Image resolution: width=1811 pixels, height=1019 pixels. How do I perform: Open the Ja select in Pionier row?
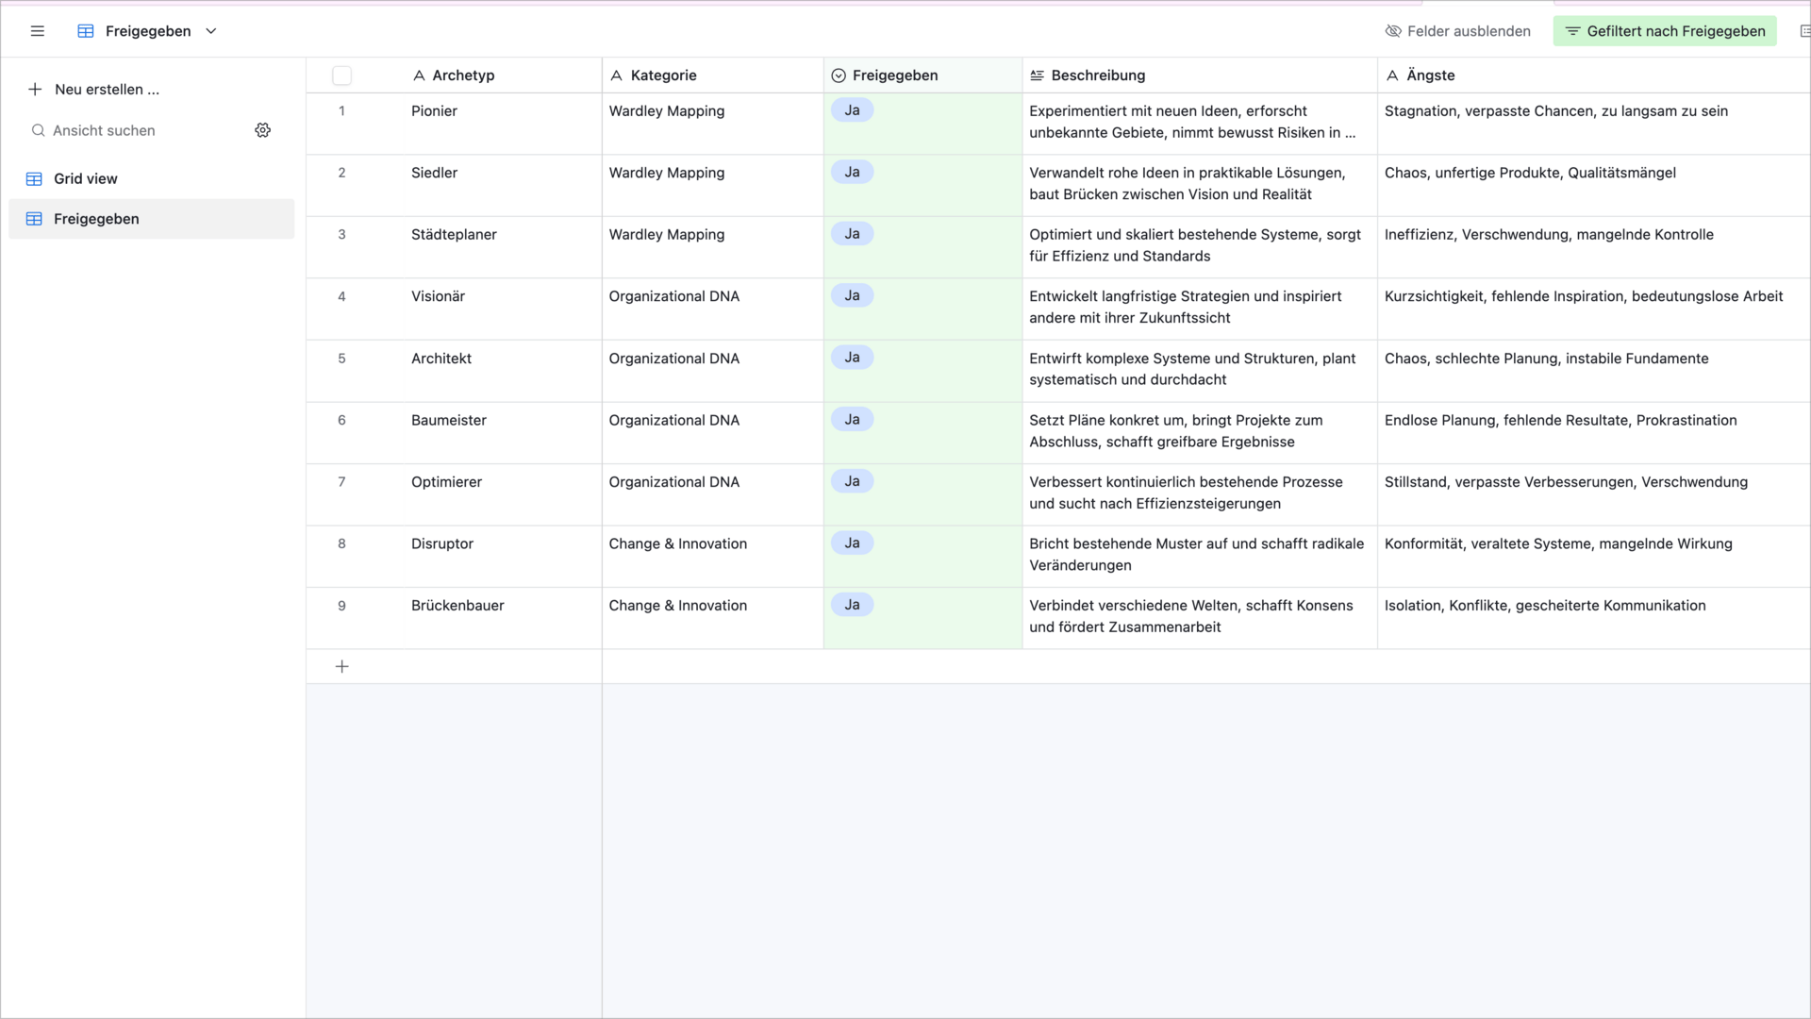[852, 110]
